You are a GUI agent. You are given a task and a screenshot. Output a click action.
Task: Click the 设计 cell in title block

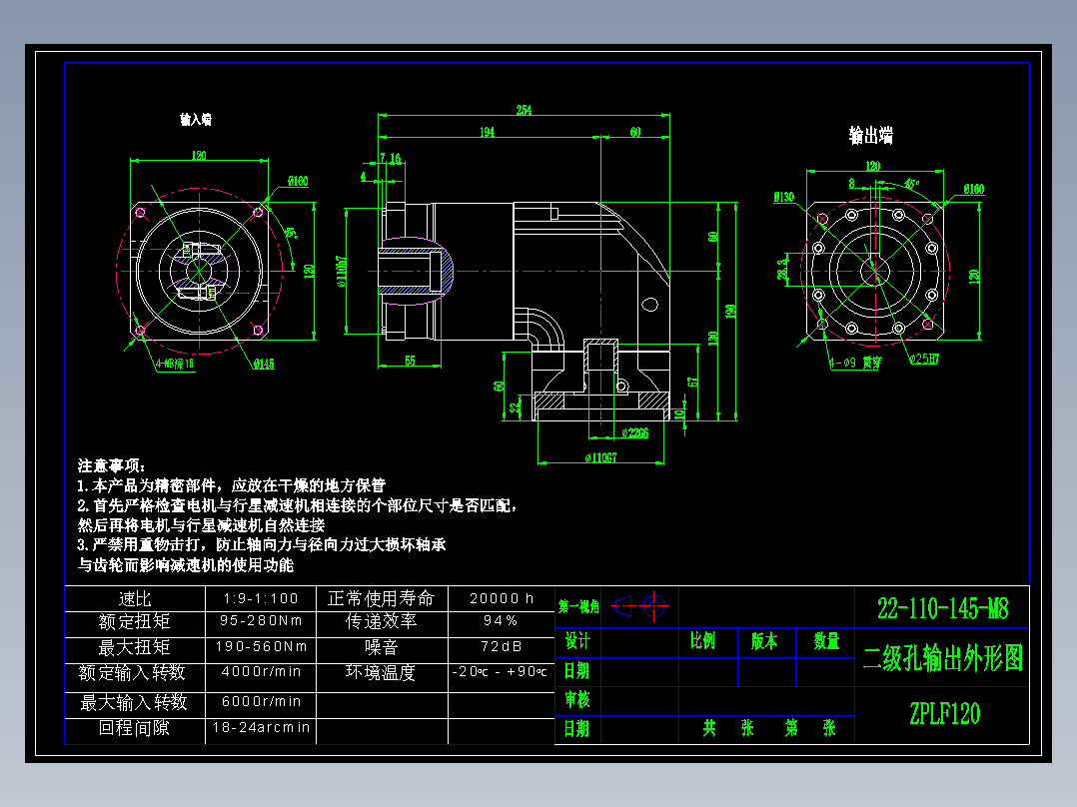(576, 641)
